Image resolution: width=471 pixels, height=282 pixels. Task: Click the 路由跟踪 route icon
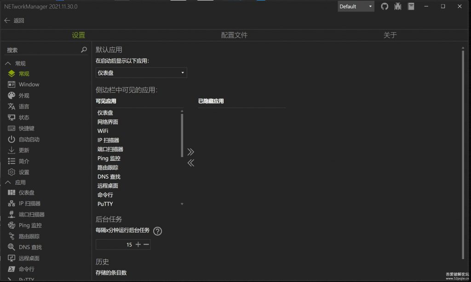coord(11,237)
